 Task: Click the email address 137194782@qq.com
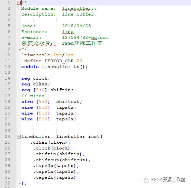[x=85, y=38]
